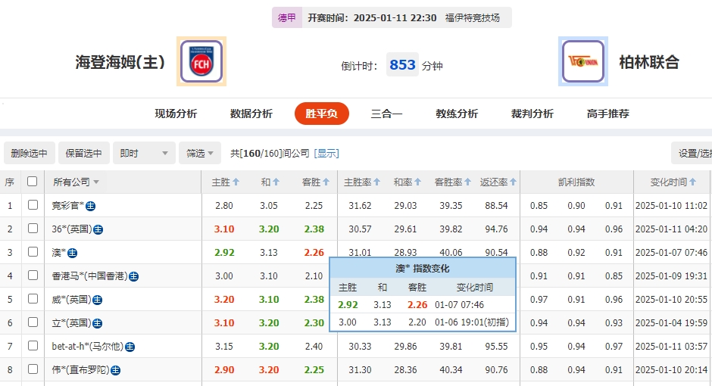712x386 pixels.
Task: Sort by 返还率 column arrow
Action: [514, 182]
